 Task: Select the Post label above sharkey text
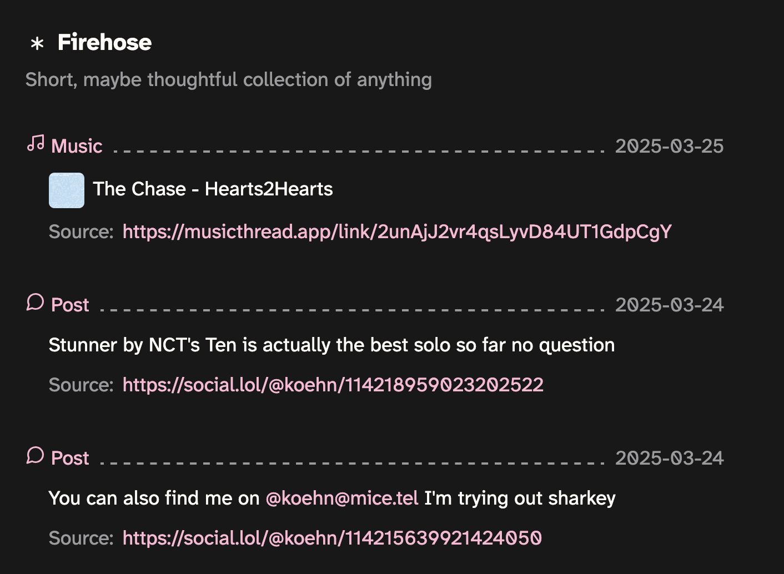point(70,458)
